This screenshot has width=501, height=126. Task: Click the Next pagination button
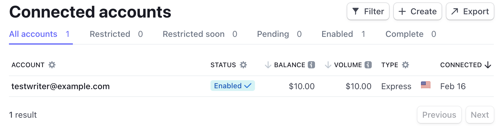[480, 115]
